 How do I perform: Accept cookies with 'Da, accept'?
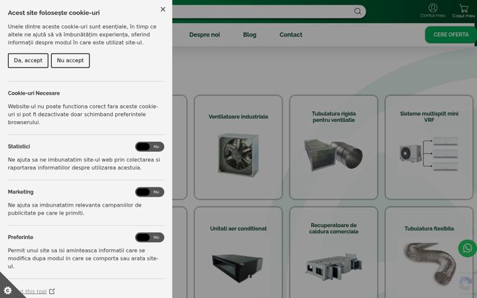(x=28, y=60)
